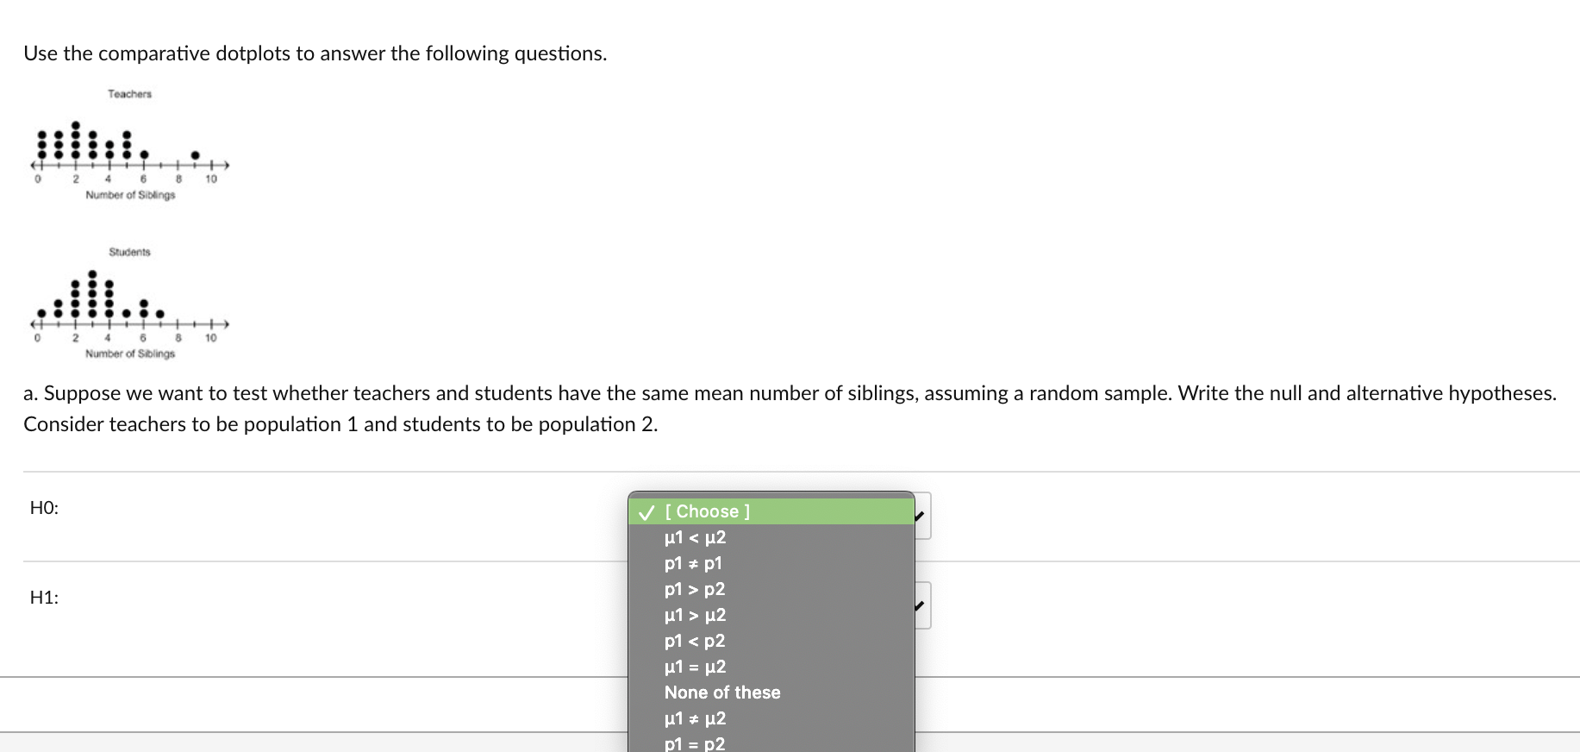This screenshot has width=1580, height=752.
Task: Click the checkmark beside the H0 selector
Action: (x=917, y=515)
